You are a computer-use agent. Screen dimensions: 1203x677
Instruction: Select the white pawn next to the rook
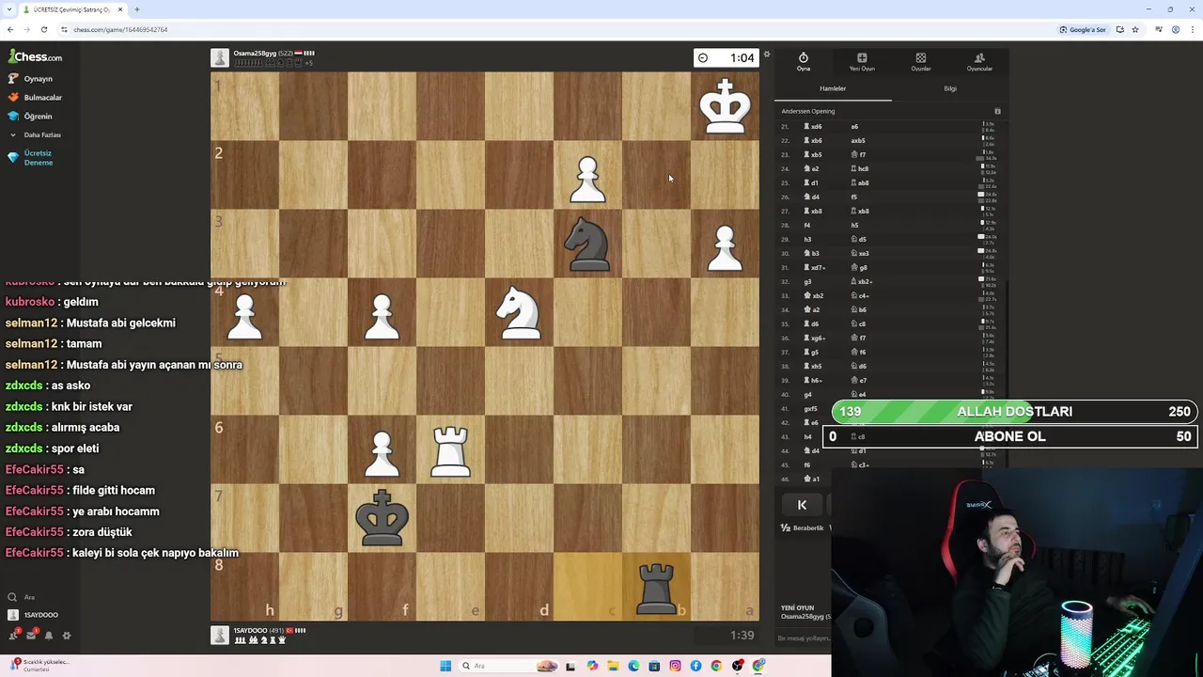[x=382, y=452]
